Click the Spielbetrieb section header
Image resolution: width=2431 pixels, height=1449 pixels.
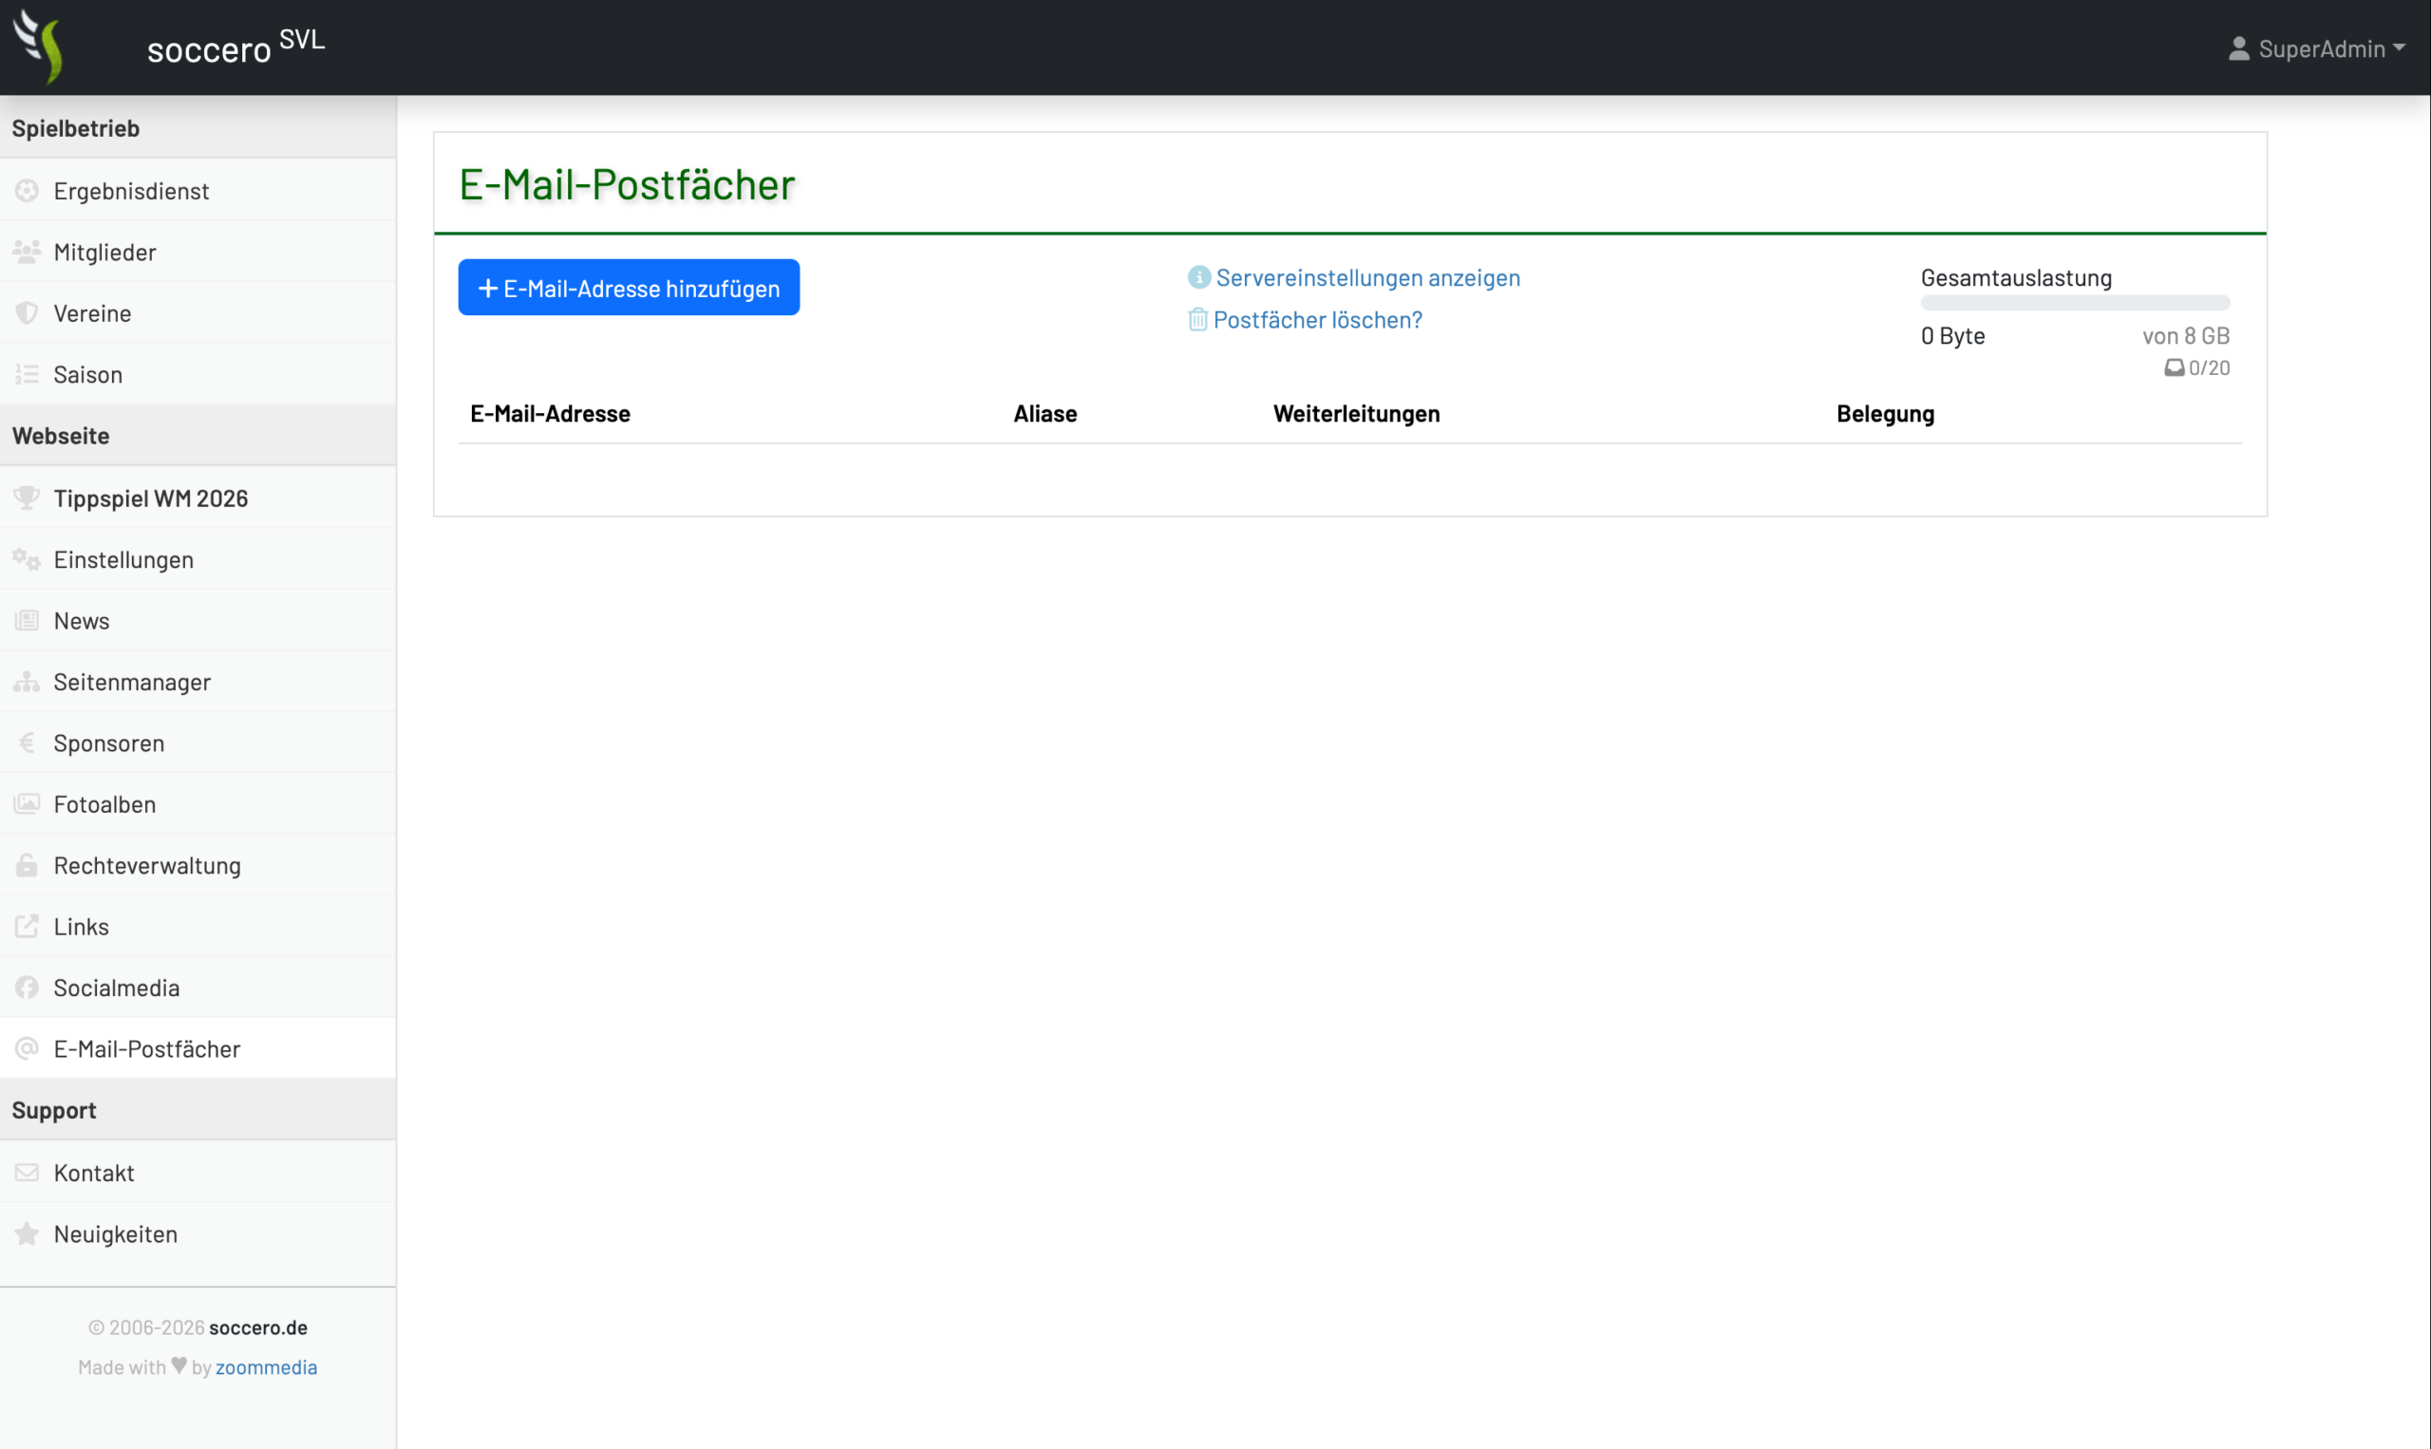pos(198,128)
